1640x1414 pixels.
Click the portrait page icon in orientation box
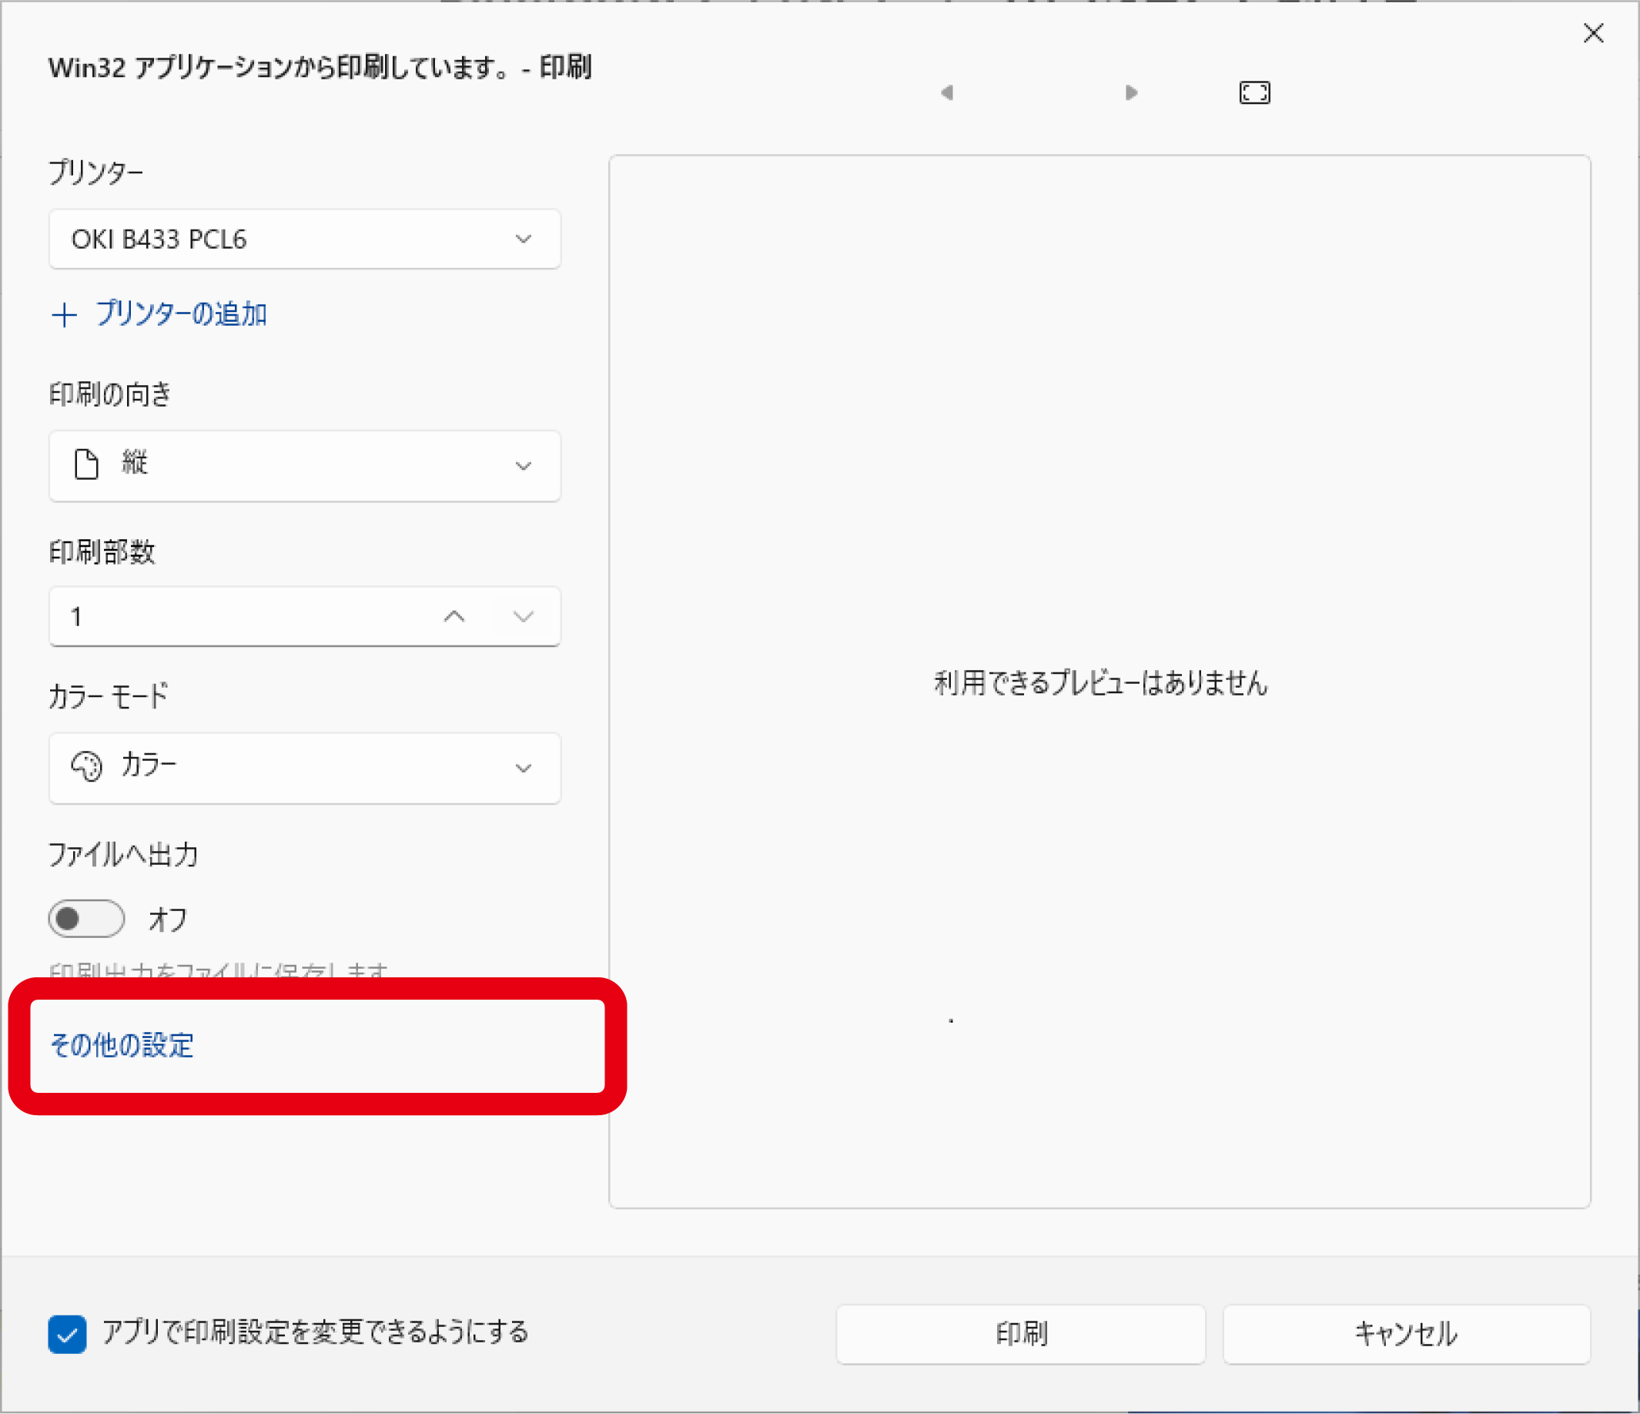[86, 464]
